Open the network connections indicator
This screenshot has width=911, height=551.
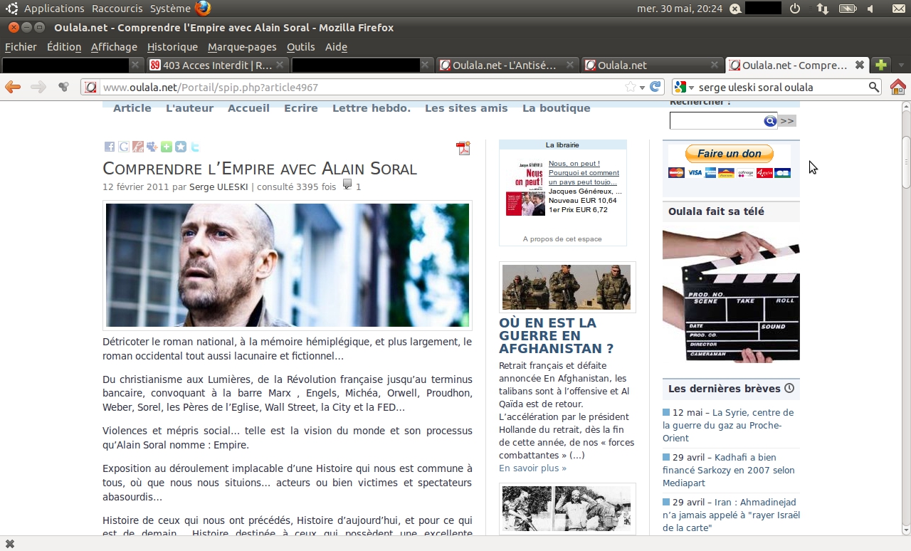tap(822, 9)
